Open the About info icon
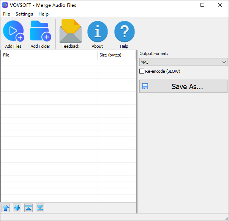The image size is (229, 221). coord(98,31)
